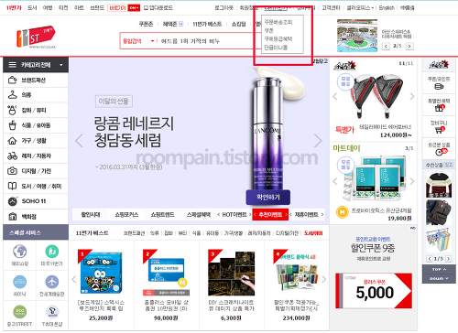The width and height of the screenshot is (458, 333).
Task: Open the sweater recommended product thumbnail
Action: coord(439,185)
